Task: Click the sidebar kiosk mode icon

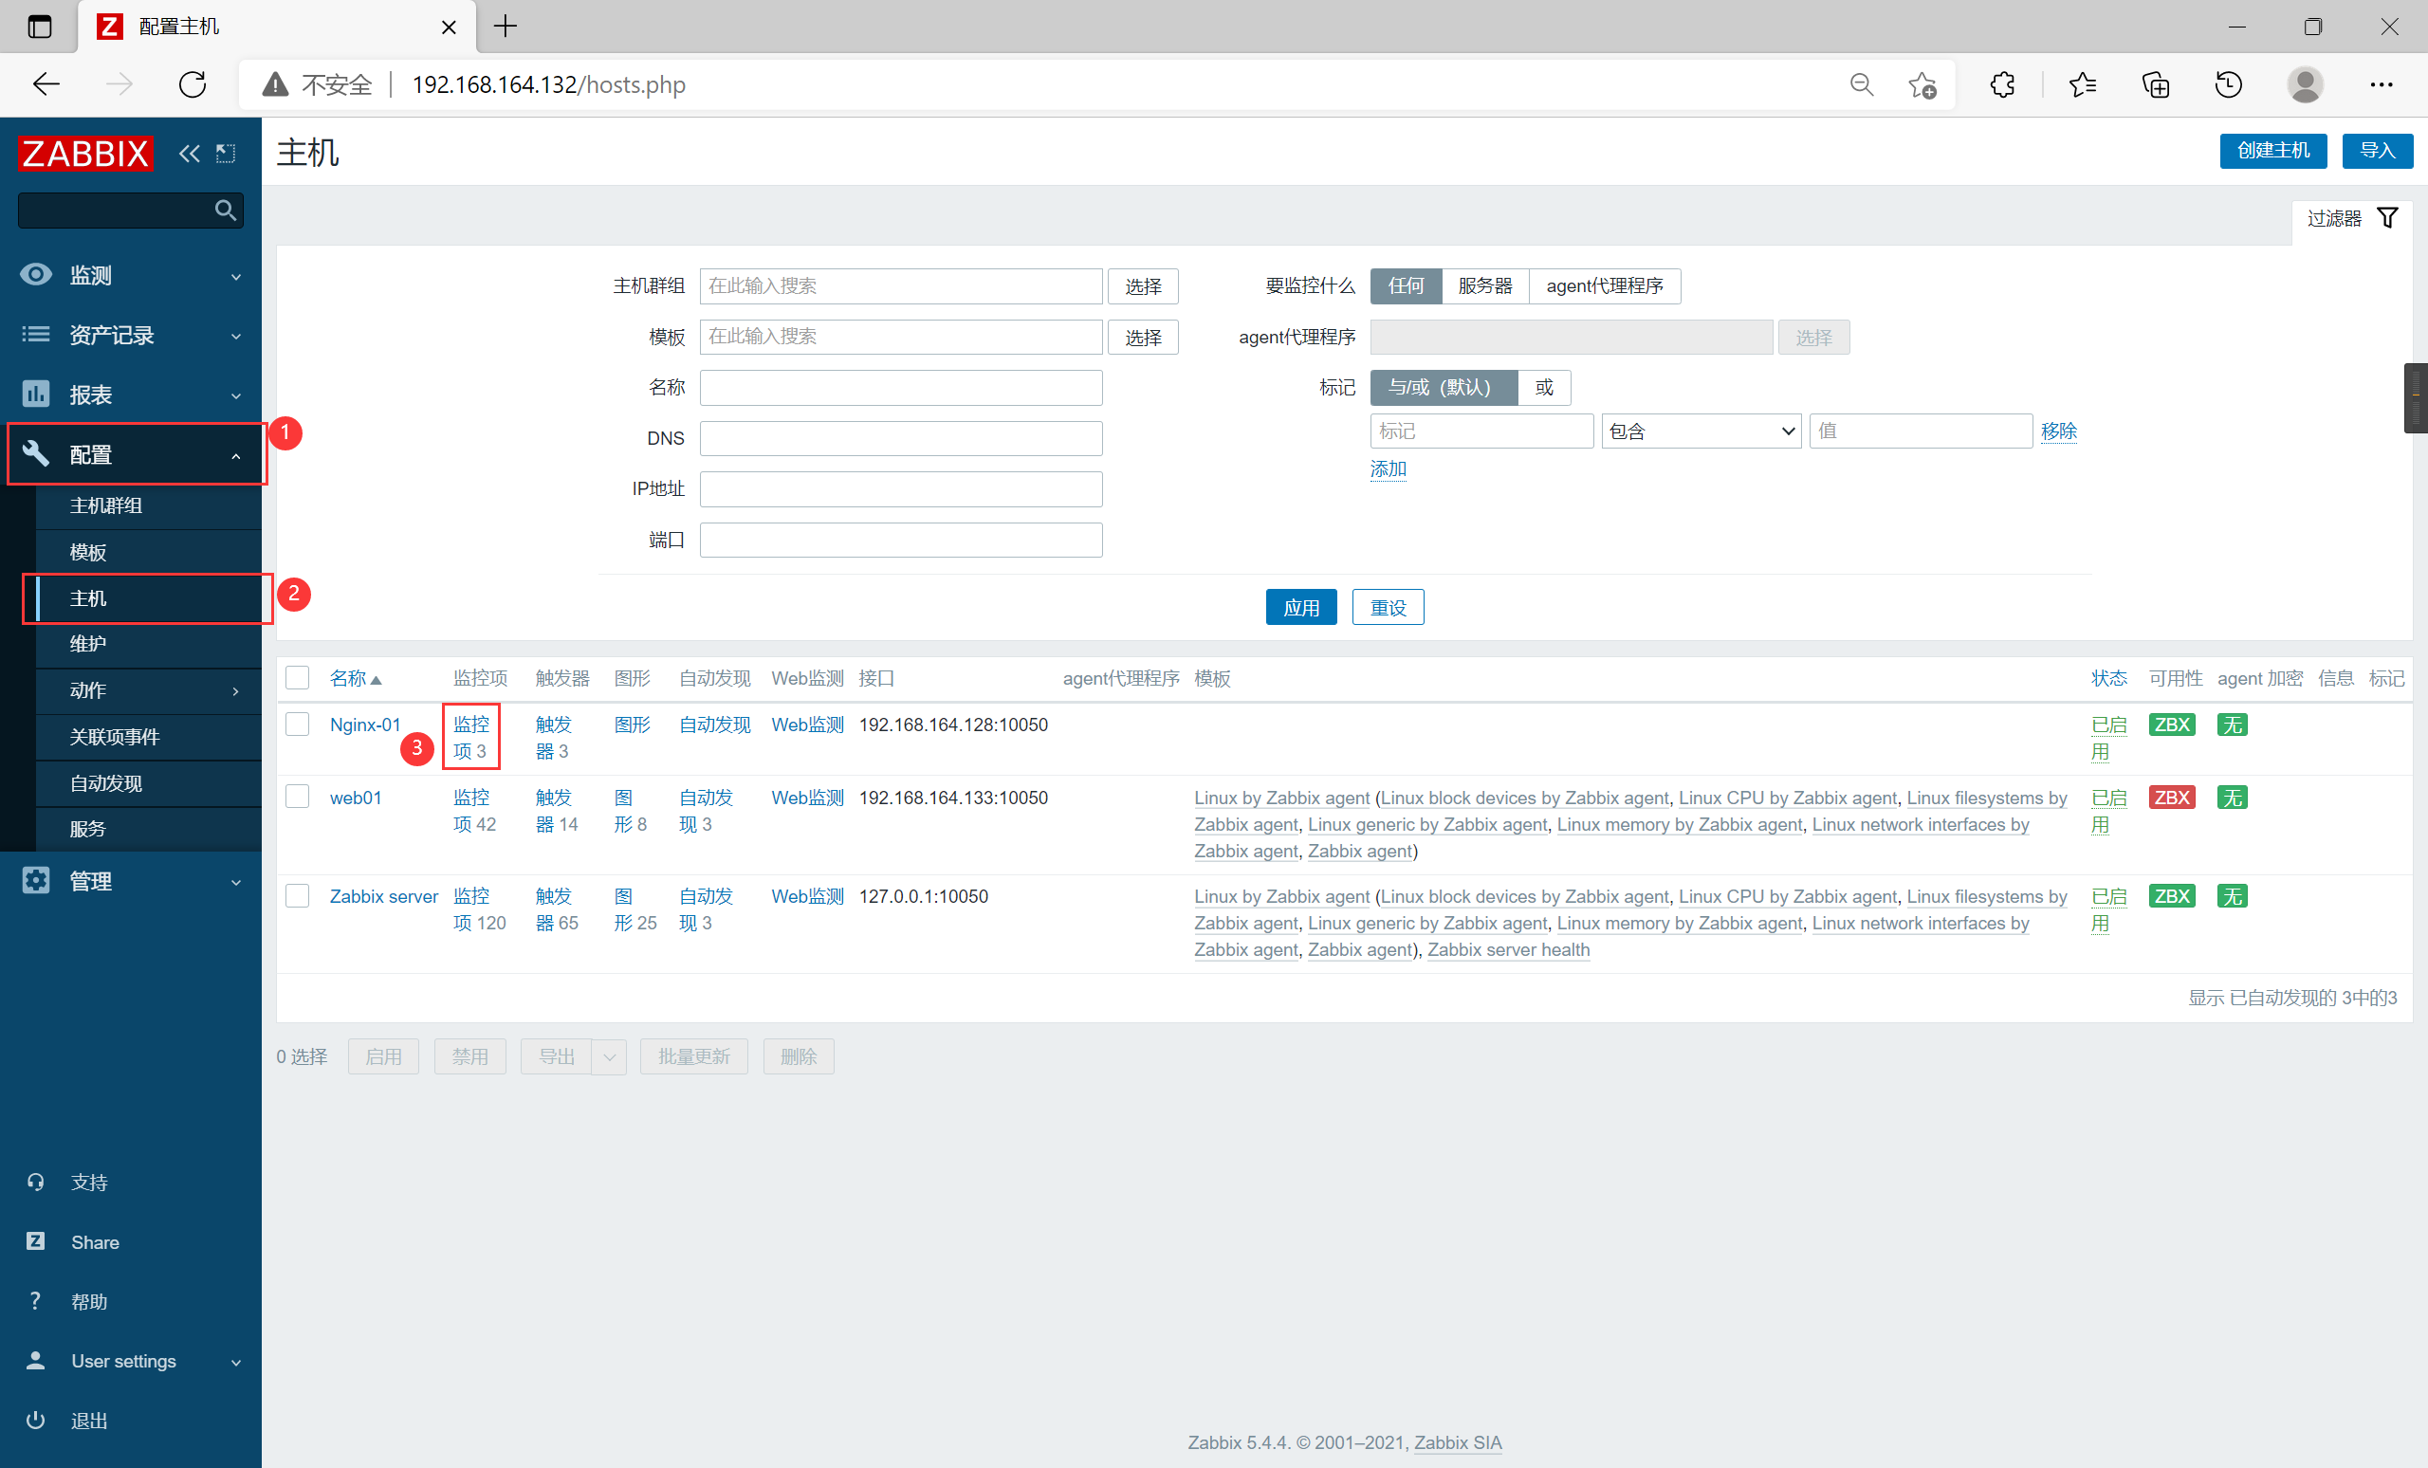Action: tap(226, 154)
